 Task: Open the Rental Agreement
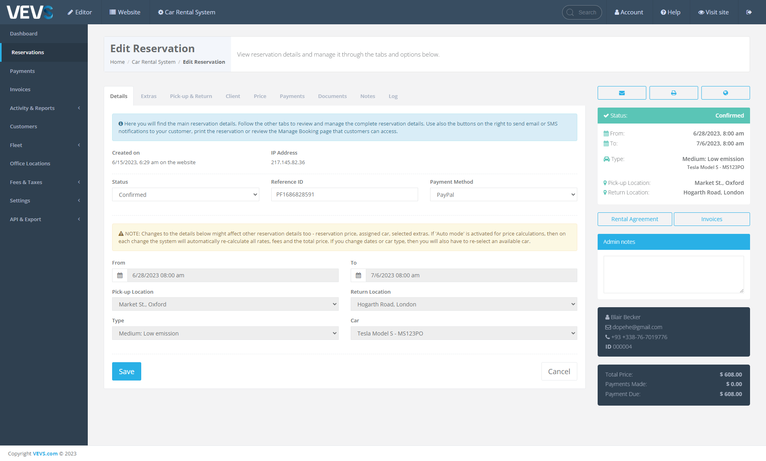click(634, 219)
